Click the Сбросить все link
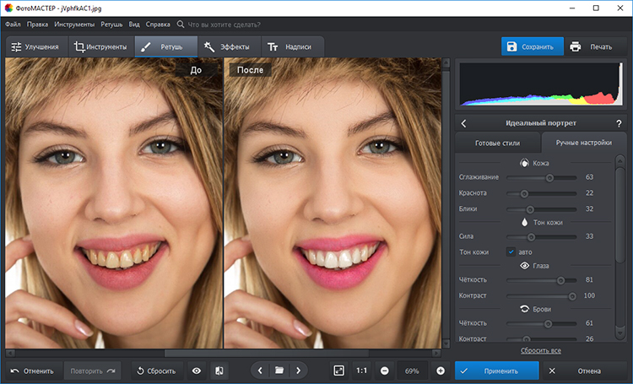633x384 pixels. [541, 349]
